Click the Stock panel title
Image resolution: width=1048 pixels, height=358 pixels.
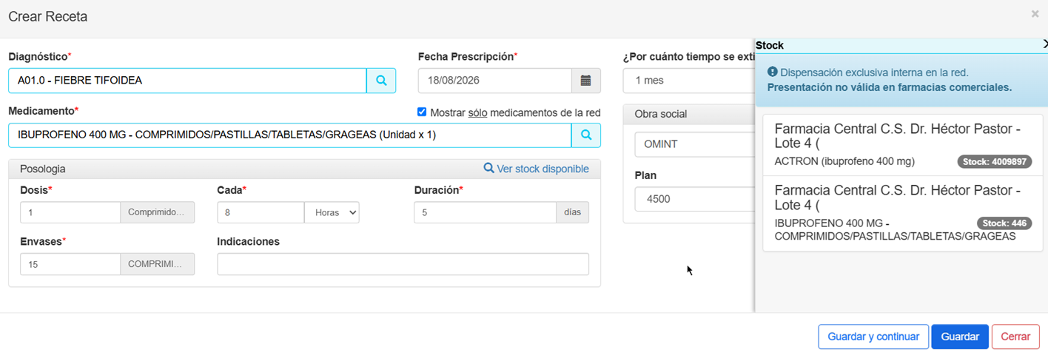[x=770, y=45]
